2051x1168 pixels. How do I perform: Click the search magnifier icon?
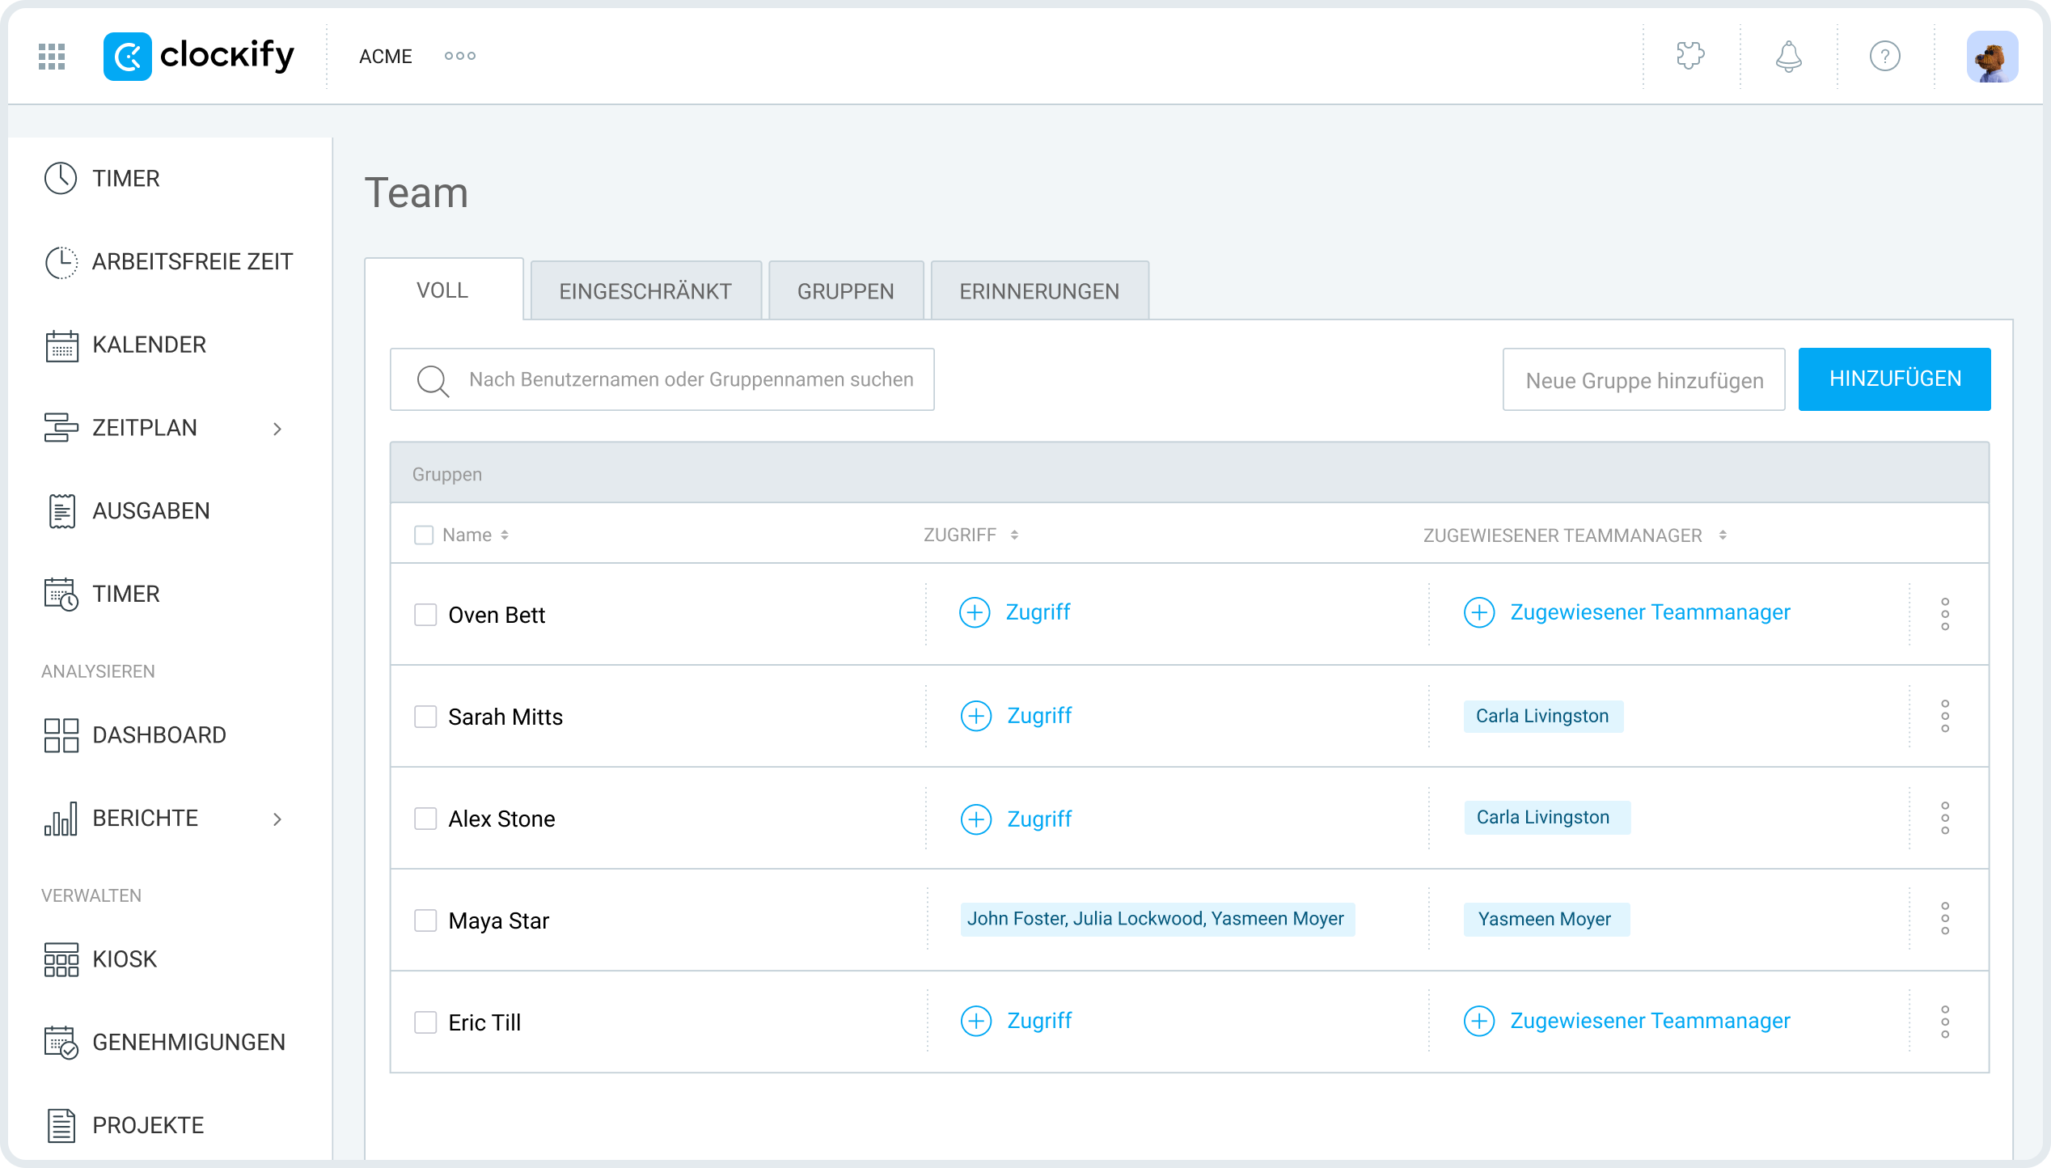coord(433,380)
